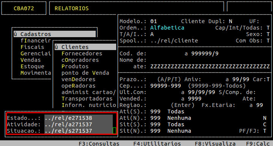Click the Aniv upper limit 99/99
Image resolution: width=273 pixels, height=146 pixels.
click(x=241, y=79)
